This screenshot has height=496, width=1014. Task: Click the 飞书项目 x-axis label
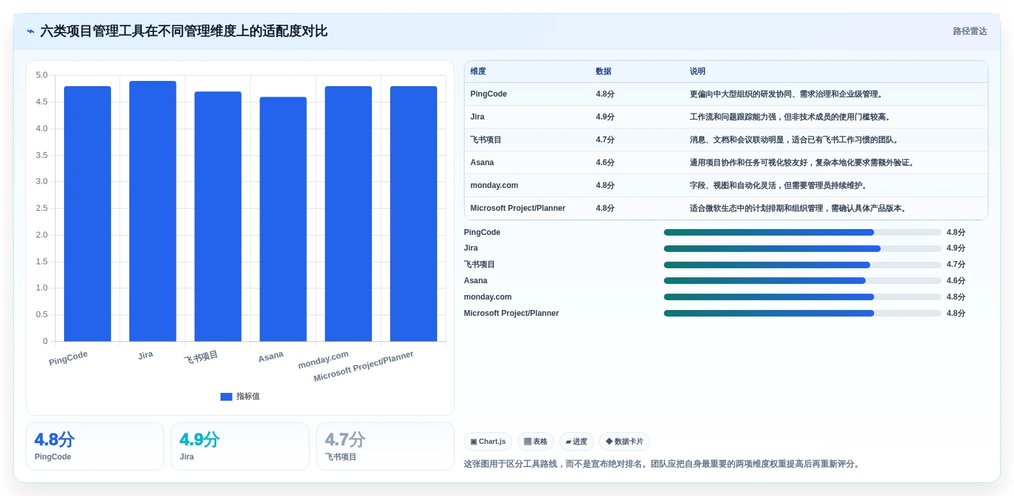tap(201, 357)
